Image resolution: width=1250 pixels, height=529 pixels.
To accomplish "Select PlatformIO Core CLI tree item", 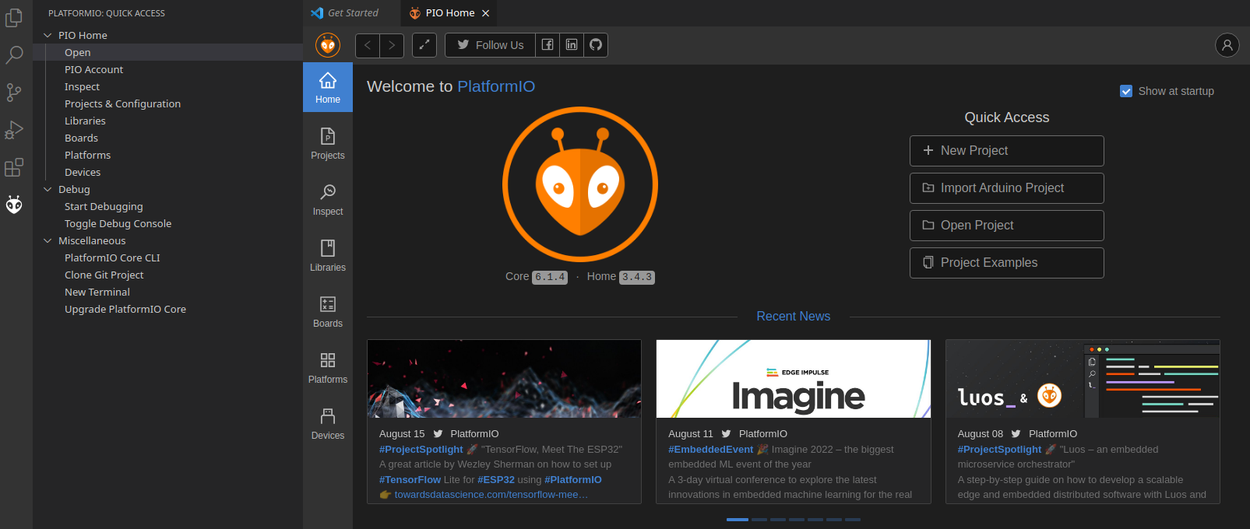I will click(167, 257).
